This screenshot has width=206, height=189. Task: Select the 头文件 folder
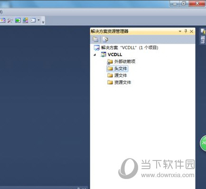(121, 68)
